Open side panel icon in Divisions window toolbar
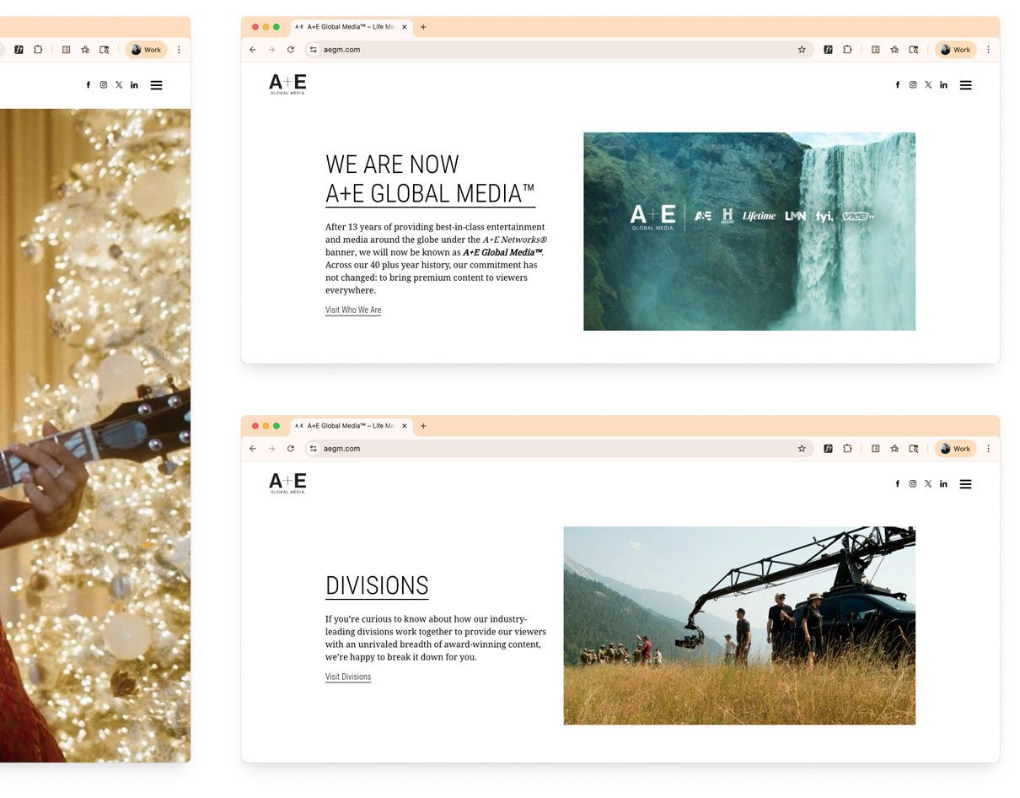 tap(875, 449)
